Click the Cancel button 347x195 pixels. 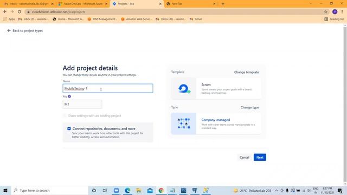245,157
